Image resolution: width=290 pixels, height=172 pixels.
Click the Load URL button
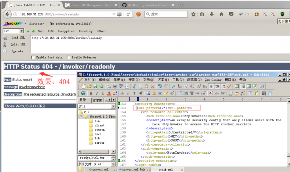pos(18,38)
